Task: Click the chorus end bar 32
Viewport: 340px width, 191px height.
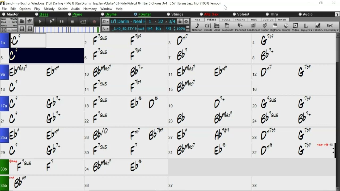Action: (160, 21)
